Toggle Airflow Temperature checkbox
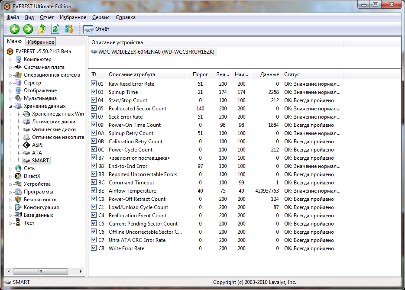Image resolution: width=405 pixels, height=290 pixels. pos(94,191)
